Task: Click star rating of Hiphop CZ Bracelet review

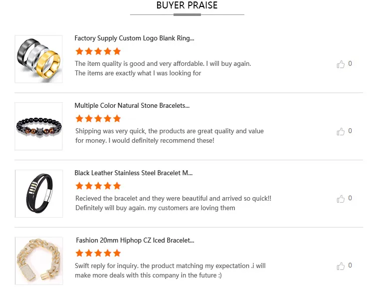Action: tap(98, 253)
